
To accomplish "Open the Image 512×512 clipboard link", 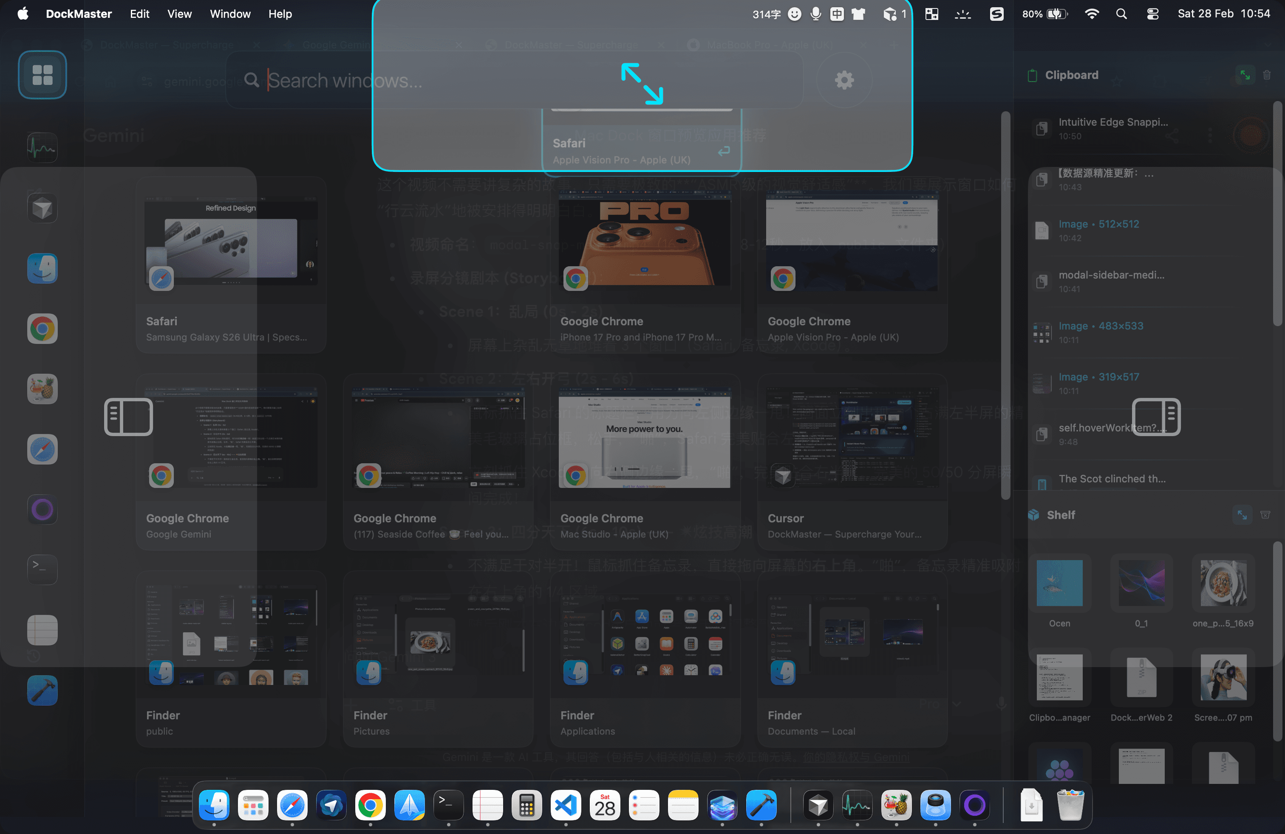I will click(1099, 224).
